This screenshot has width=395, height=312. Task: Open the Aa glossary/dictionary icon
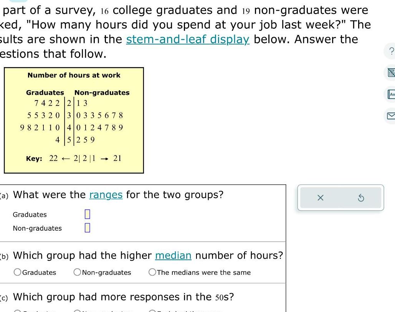tap(392, 94)
